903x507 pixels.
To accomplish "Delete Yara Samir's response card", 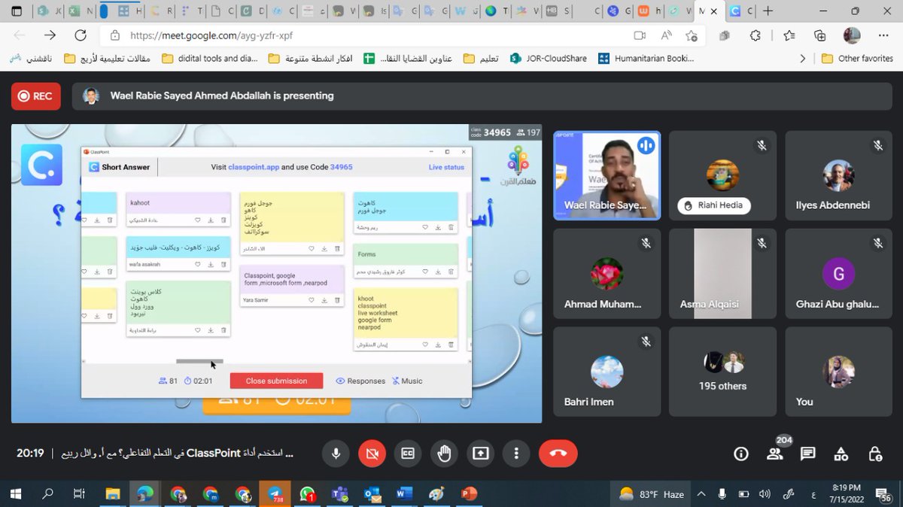I will tap(337, 300).
